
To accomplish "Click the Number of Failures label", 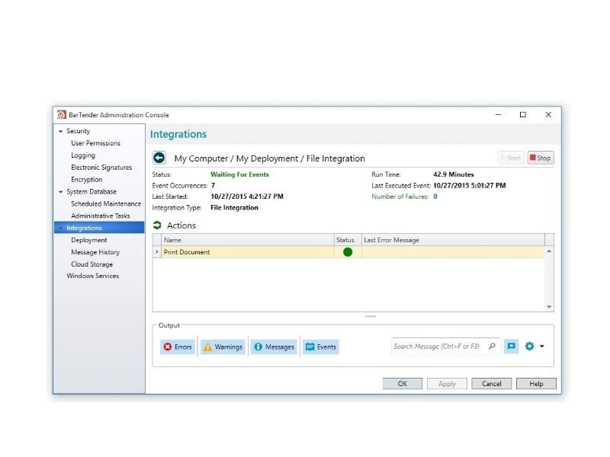I will [400, 197].
